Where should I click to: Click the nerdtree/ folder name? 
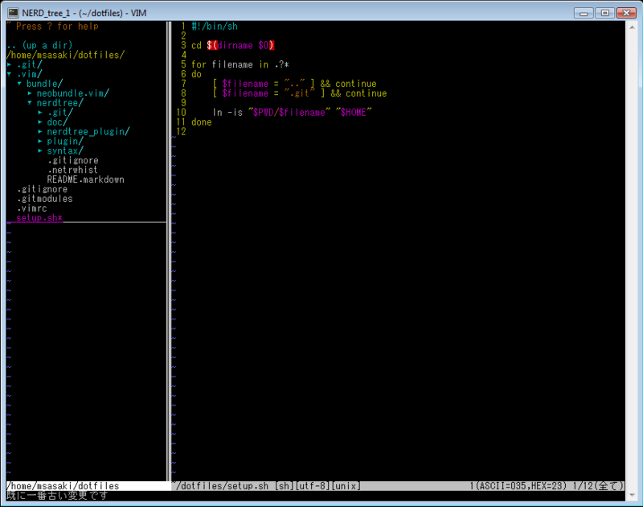[59, 103]
